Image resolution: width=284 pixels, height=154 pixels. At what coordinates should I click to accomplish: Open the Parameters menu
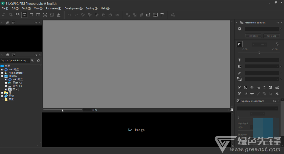coord(53,8)
